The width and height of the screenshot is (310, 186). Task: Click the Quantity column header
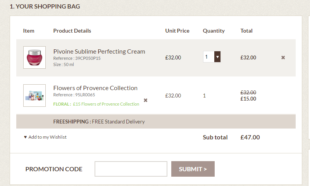214,31
